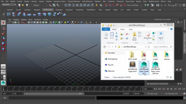This screenshot has width=186, height=104.
Task: Select the arrow Select tool in Maya toolbox
Action: point(3,23)
